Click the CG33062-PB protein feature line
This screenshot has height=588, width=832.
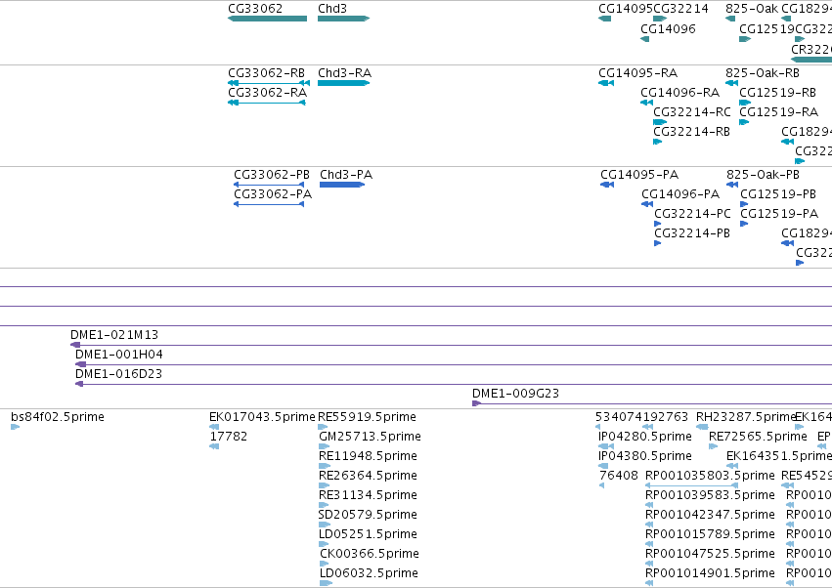click(269, 185)
